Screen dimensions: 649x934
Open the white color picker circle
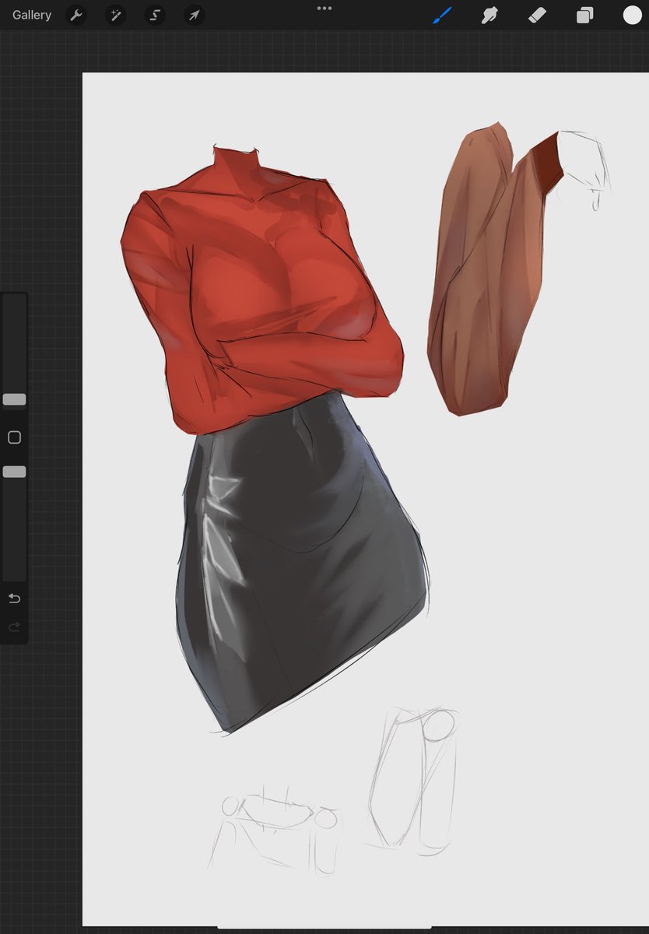click(x=632, y=15)
